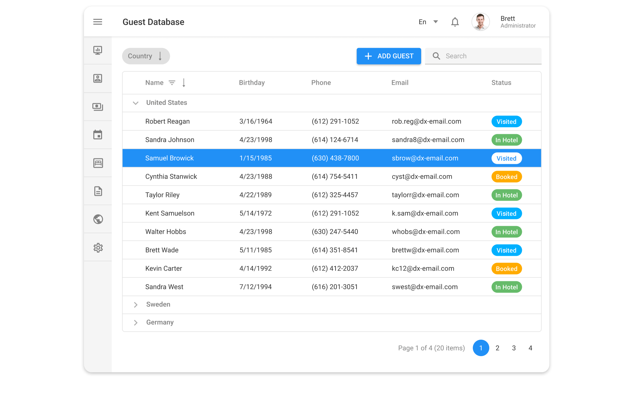Select the Sandra Johnson row
The width and height of the screenshot is (633, 400).
[x=332, y=140]
